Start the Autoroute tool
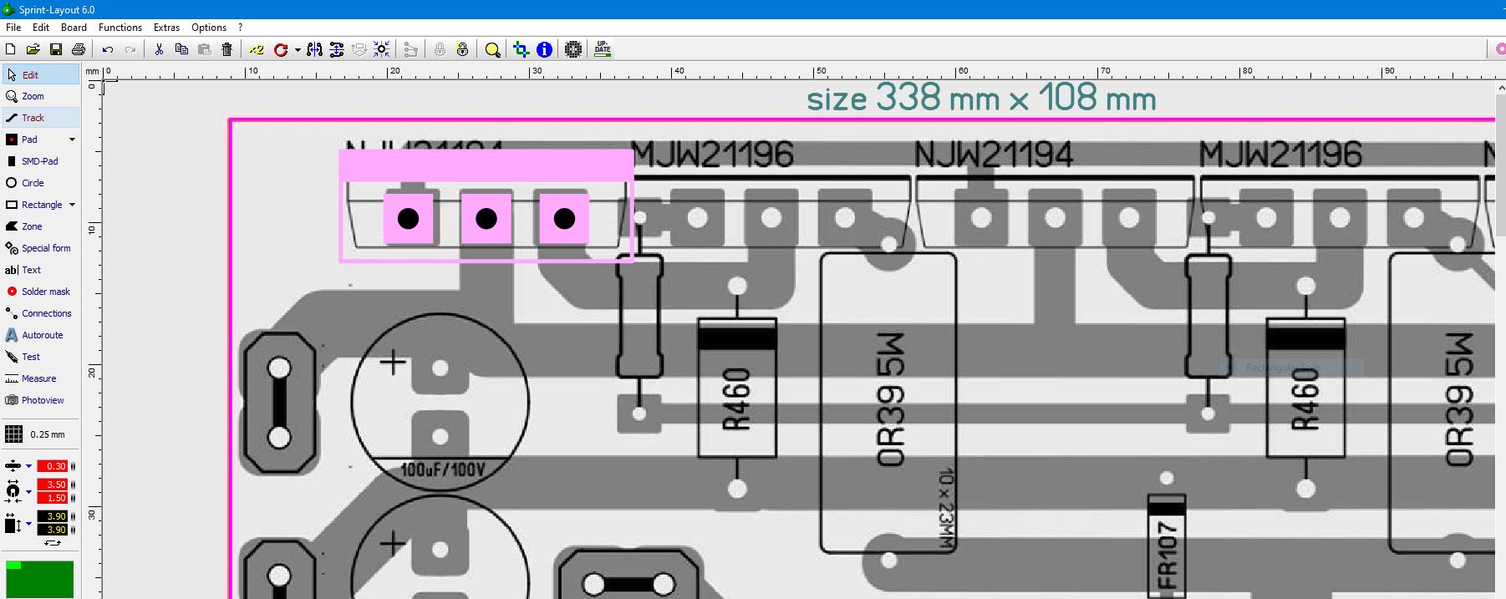The height and width of the screenshot is (599, 1506). coord(41,335)
